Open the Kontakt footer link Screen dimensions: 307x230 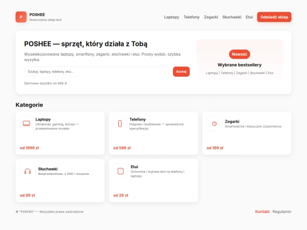(x=262, y=212)
